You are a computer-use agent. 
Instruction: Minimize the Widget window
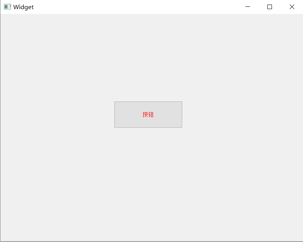pyautogui.click(x=248, y=7)
